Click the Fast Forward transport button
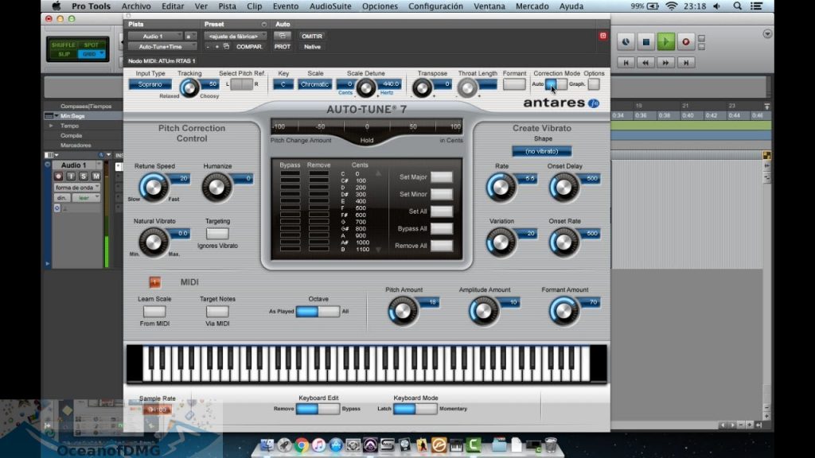 pyautogui.click(x=666, y=62)
